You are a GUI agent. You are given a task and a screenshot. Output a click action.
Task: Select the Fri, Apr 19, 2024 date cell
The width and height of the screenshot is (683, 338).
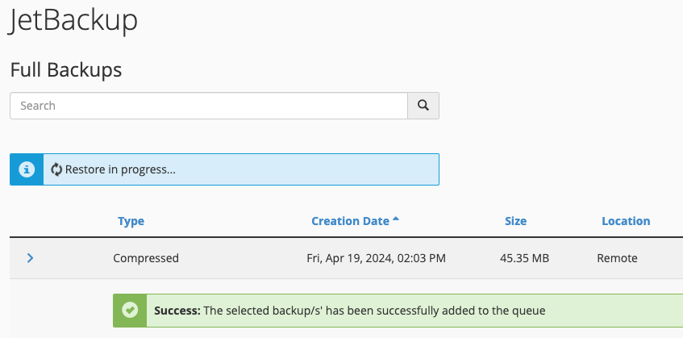[376, 258]
